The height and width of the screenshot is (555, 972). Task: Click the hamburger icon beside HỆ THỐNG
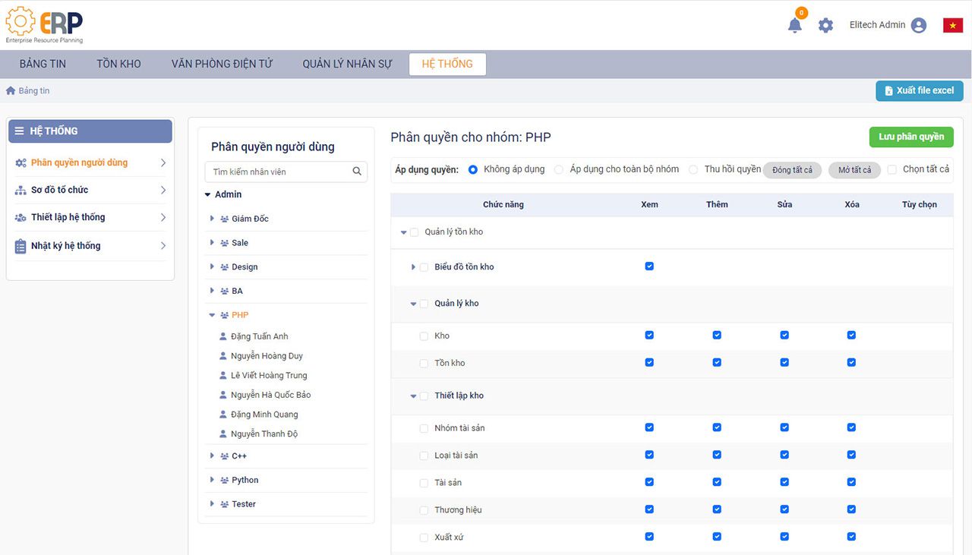[19, 131]
